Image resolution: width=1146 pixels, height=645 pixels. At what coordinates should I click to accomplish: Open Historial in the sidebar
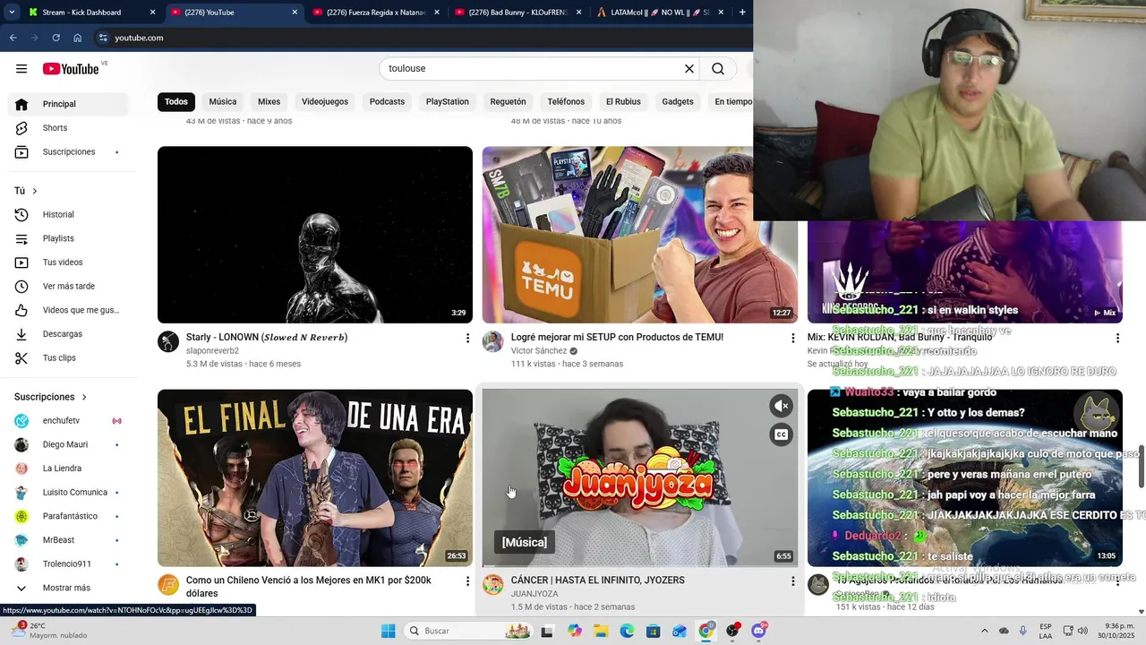[67, 214]
